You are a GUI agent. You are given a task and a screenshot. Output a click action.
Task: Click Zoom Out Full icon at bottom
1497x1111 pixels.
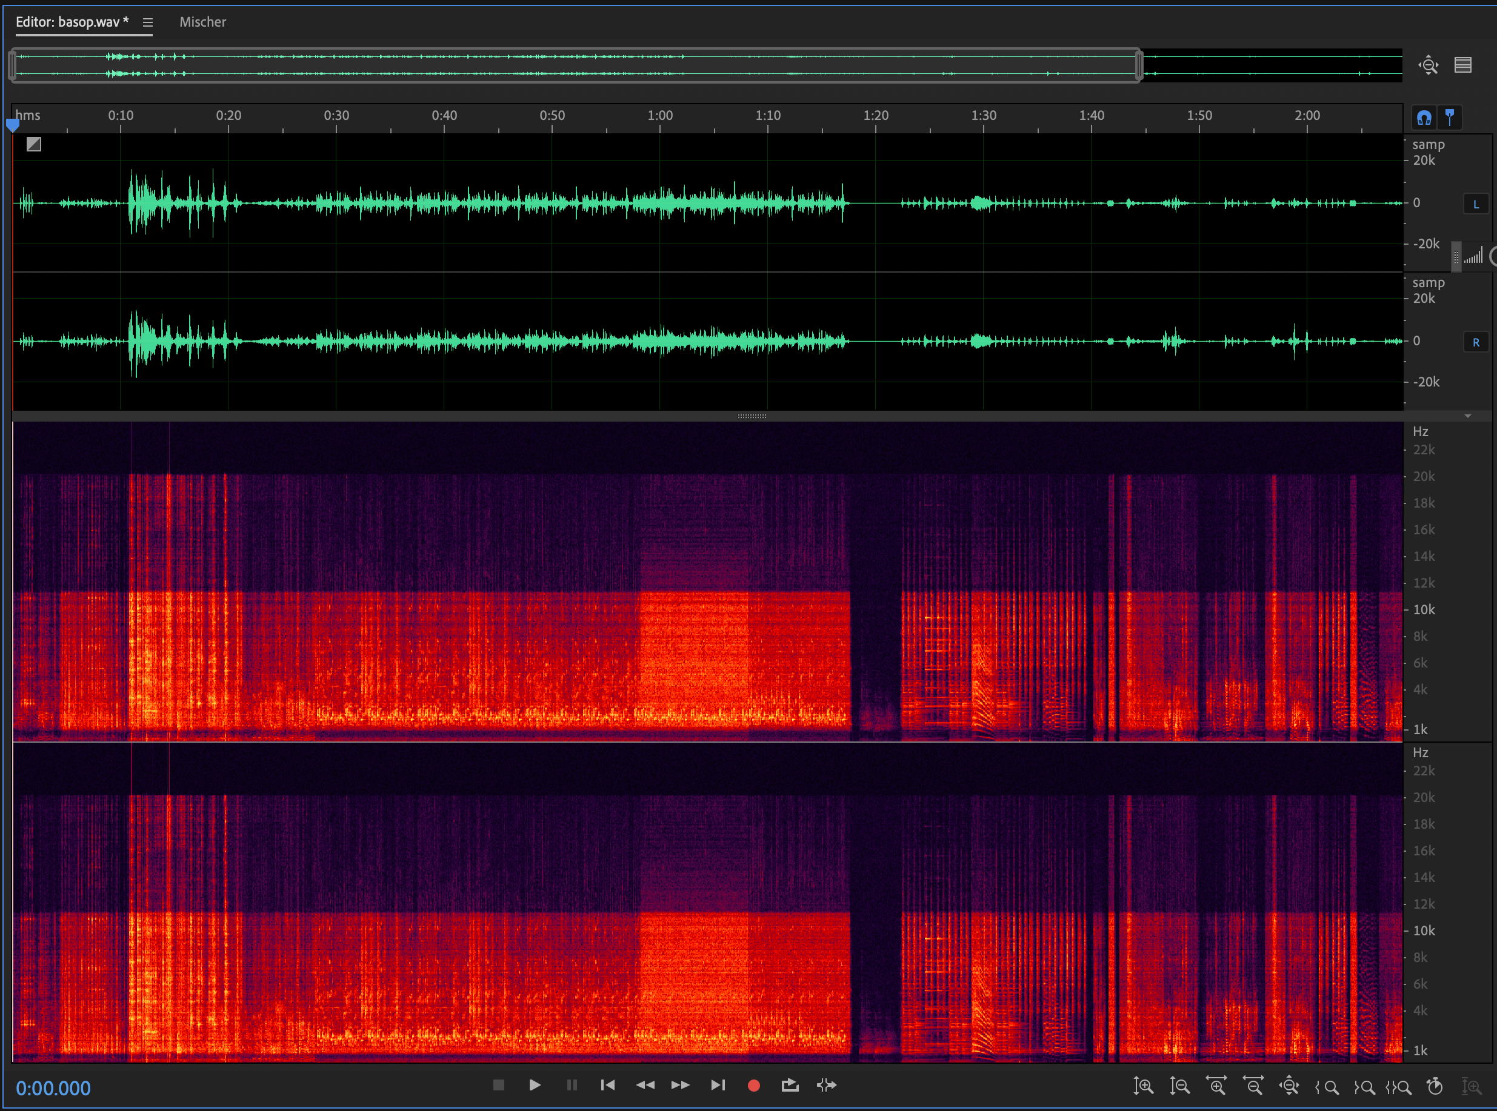1289,1086
